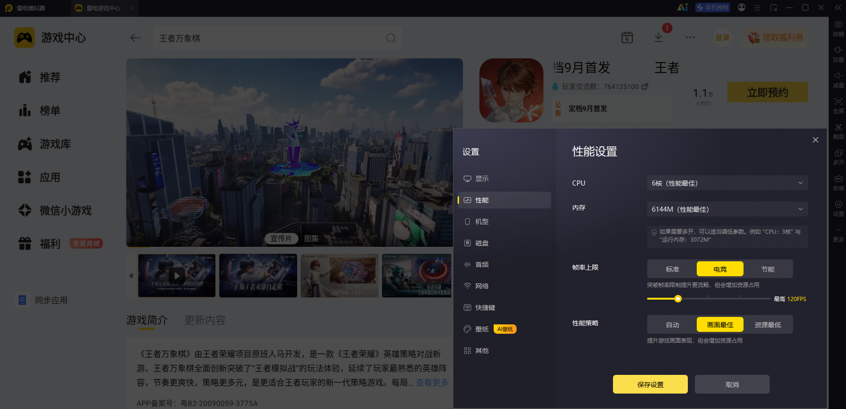Select the 电竞 frame rate option
Image resolution: width=846 pixels, height=409 pixels.
click(x=720, y=269)
